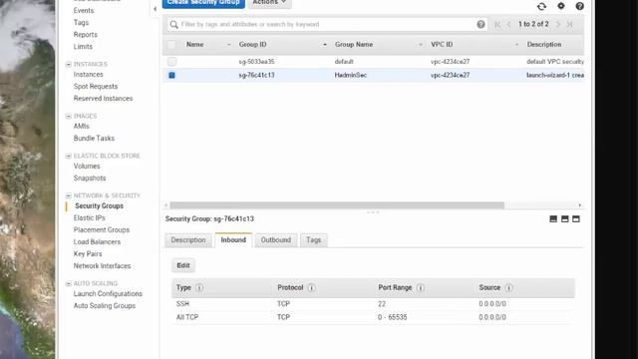Edit the inbound rules
This screenshot has height=359, width=638.
coord(183,265)
